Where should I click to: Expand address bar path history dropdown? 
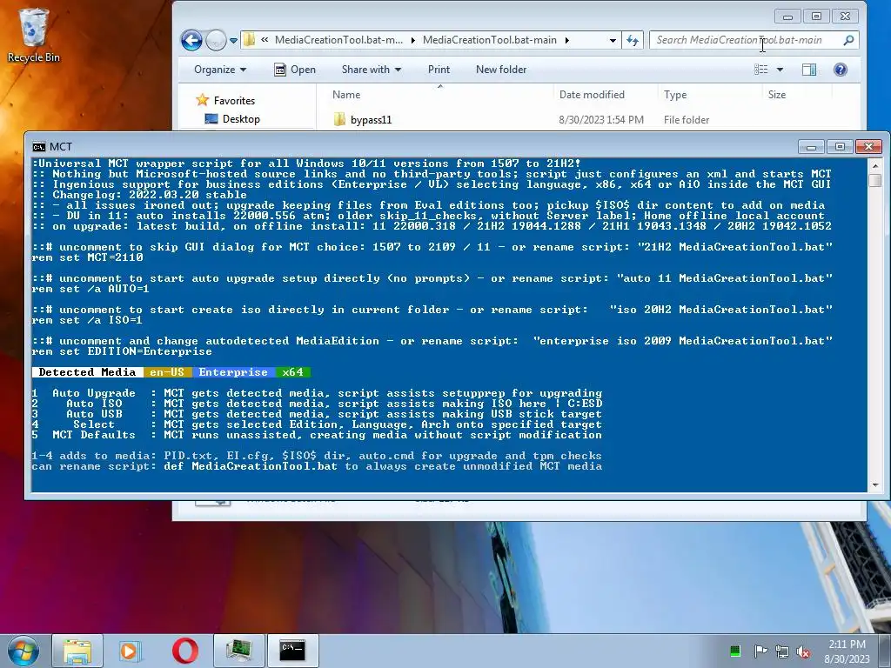pos(613,40)
